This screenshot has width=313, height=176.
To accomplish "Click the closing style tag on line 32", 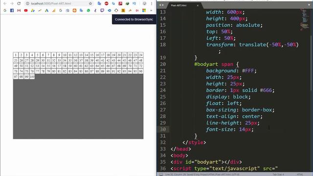I will tap(194, 142).
